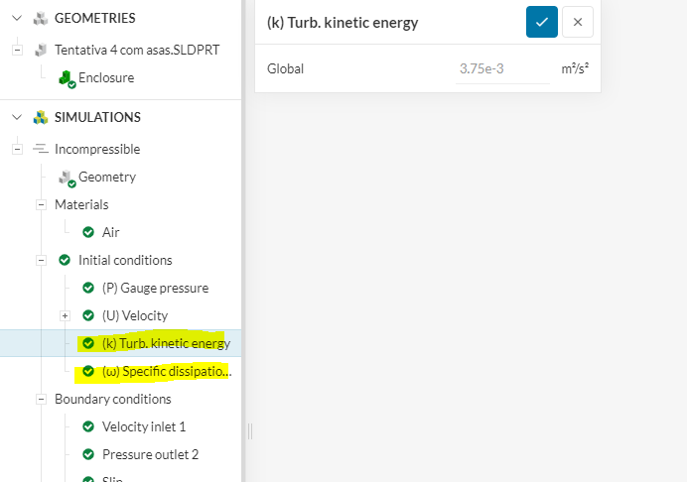This screenshot has width=687, height=482.
Task: Confirm Turb. kinetic energy with checkmark button
Action: coord(541,22)
